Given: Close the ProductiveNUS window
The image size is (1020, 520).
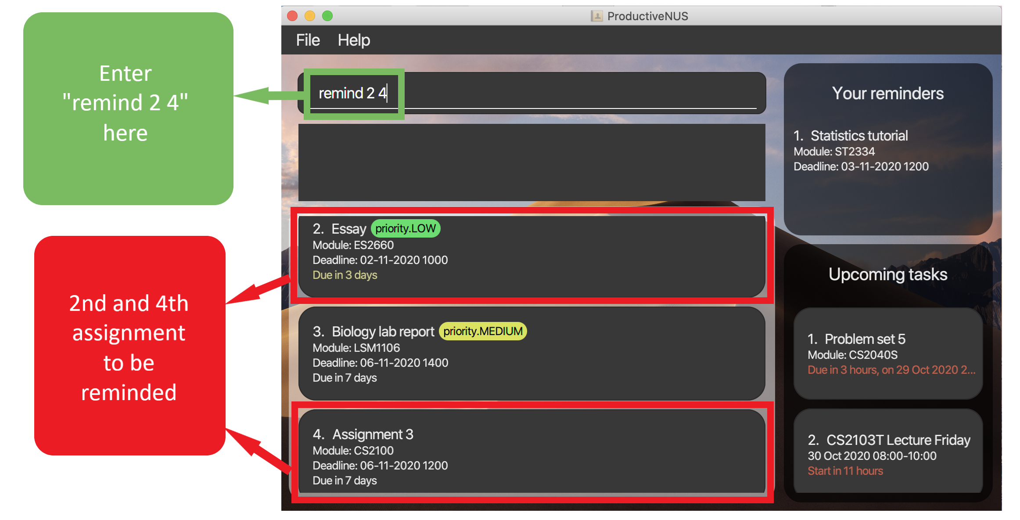Looking at the screenshot, I should pos(292,16).
